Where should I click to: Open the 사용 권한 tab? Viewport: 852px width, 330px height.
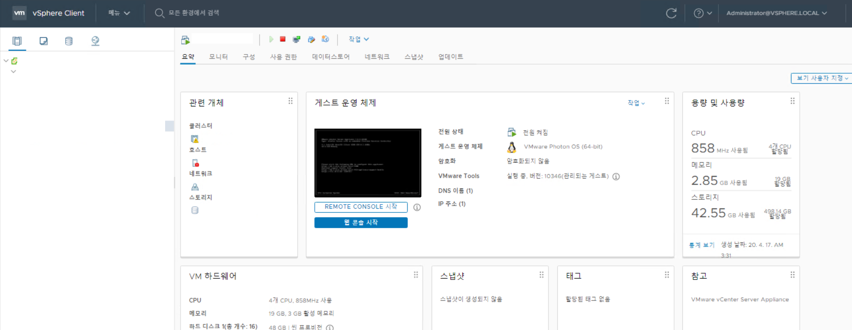[x=283, y=57]
